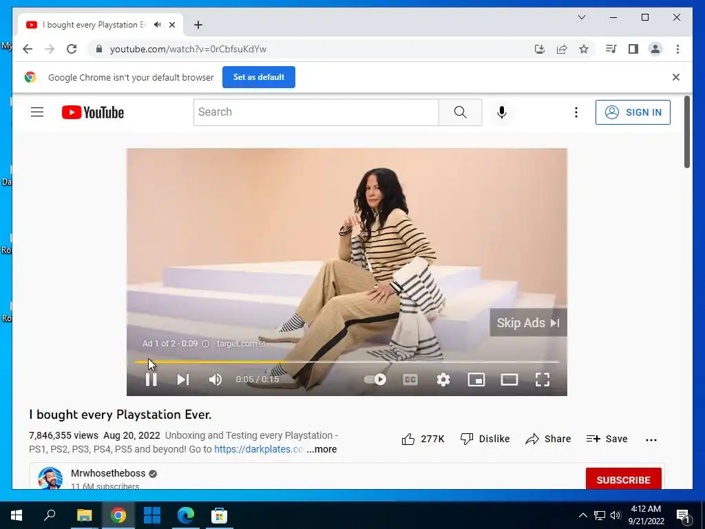The image size is (705, 529).
Task: Open the darkplates link in the description
Action: click(258, 449)
